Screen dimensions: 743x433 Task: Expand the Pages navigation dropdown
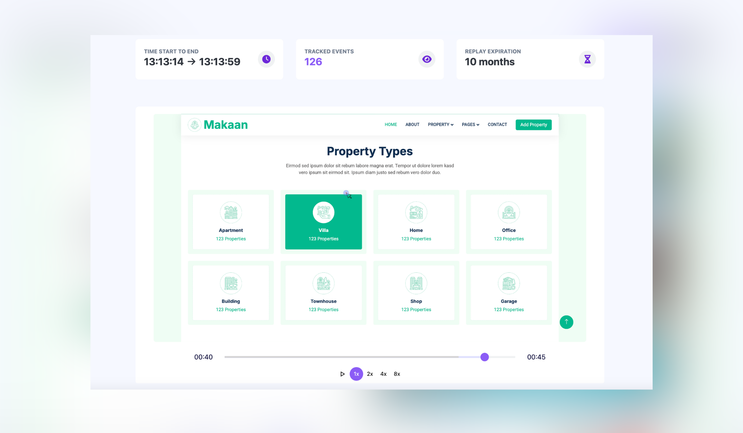(470, 125)
